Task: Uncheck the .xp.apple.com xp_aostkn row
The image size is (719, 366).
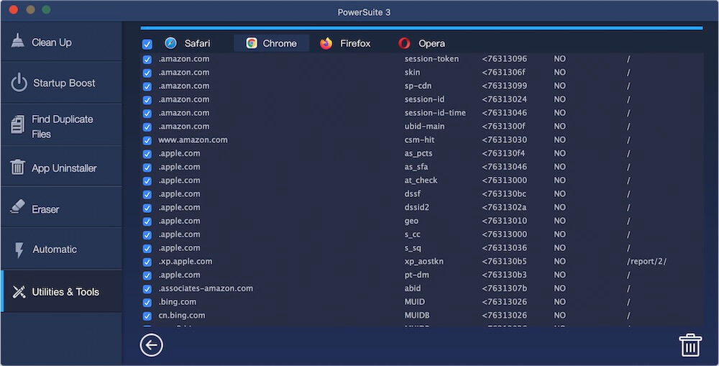Action: tap(147, 262)
